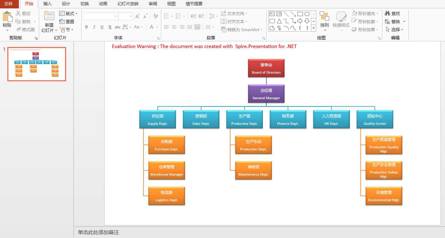The width and height of the screenshot is (445, 238).
Task: Switch to the Insert (插入) tab
Action: click(47, 4)
